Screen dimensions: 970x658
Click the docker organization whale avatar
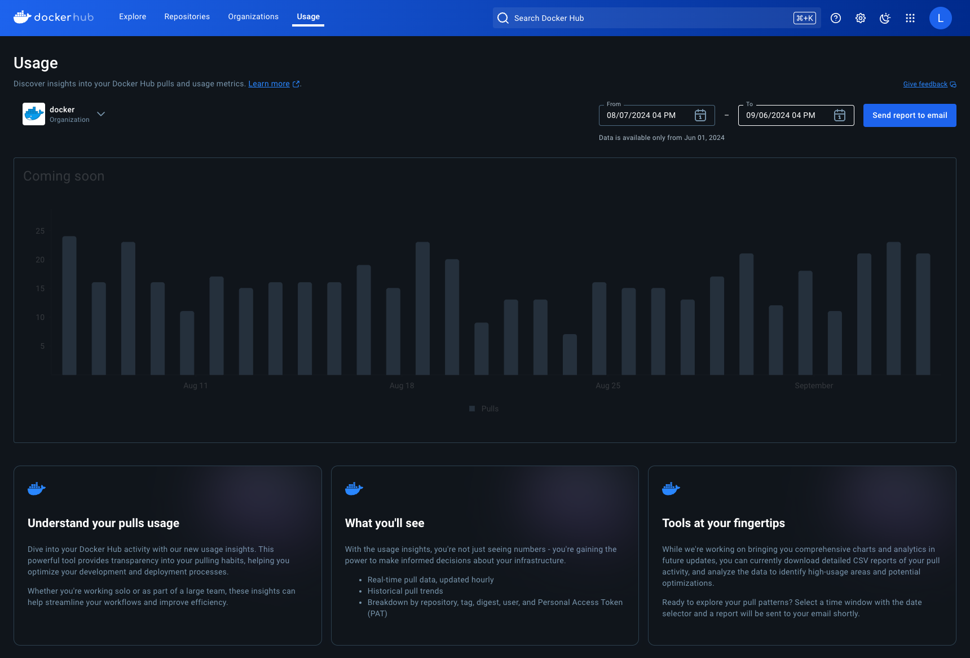coord(33,113)
